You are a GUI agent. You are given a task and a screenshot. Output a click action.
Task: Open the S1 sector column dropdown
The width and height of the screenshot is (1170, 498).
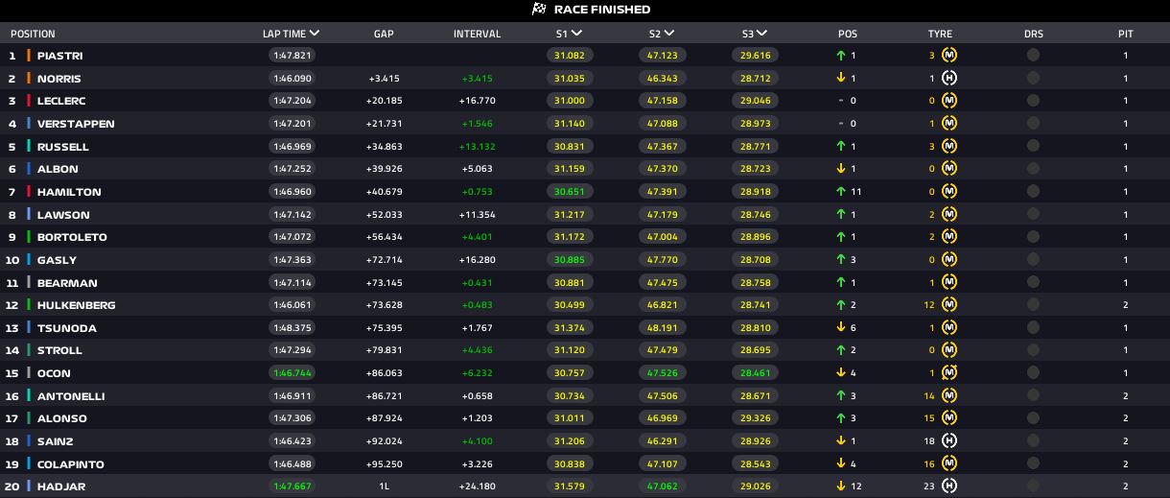576,34
